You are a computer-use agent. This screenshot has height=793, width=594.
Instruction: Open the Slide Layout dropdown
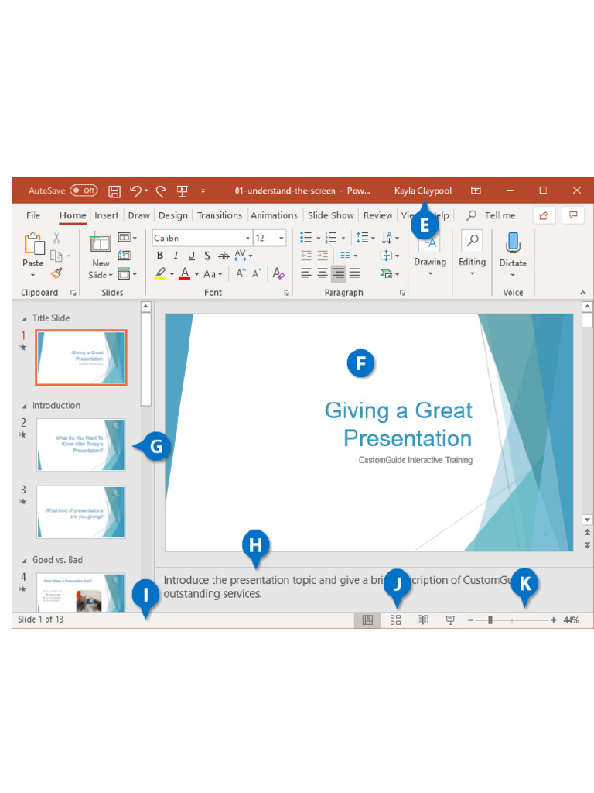[x=128, y=237]
